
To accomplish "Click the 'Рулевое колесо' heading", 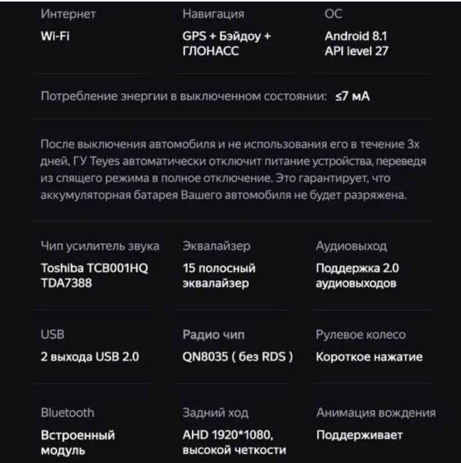I will 361,335.
